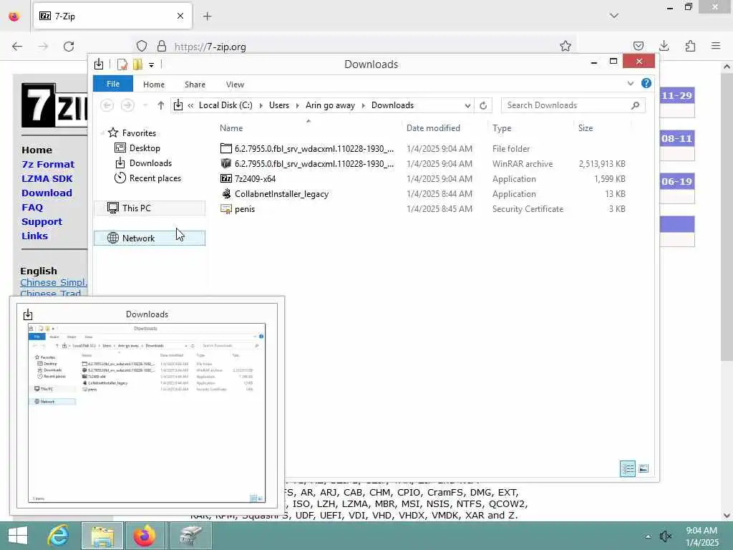Screen dimensions: 733x550
Task: Select the 7z2409-x64 application file
Action: point(422,178)
